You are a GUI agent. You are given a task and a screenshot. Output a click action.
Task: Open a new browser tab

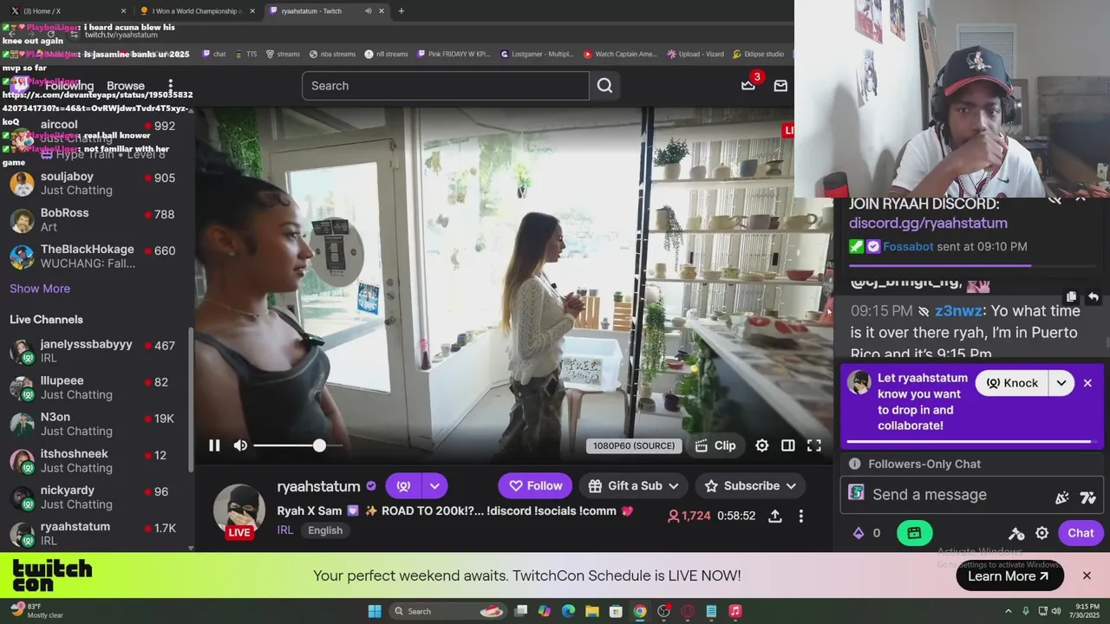pyautogui.click(x=401, y=11)
